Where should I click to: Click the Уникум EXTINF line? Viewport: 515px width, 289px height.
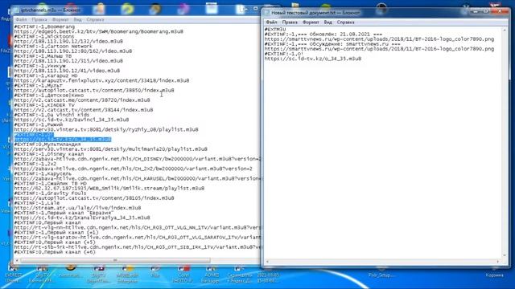40,66
